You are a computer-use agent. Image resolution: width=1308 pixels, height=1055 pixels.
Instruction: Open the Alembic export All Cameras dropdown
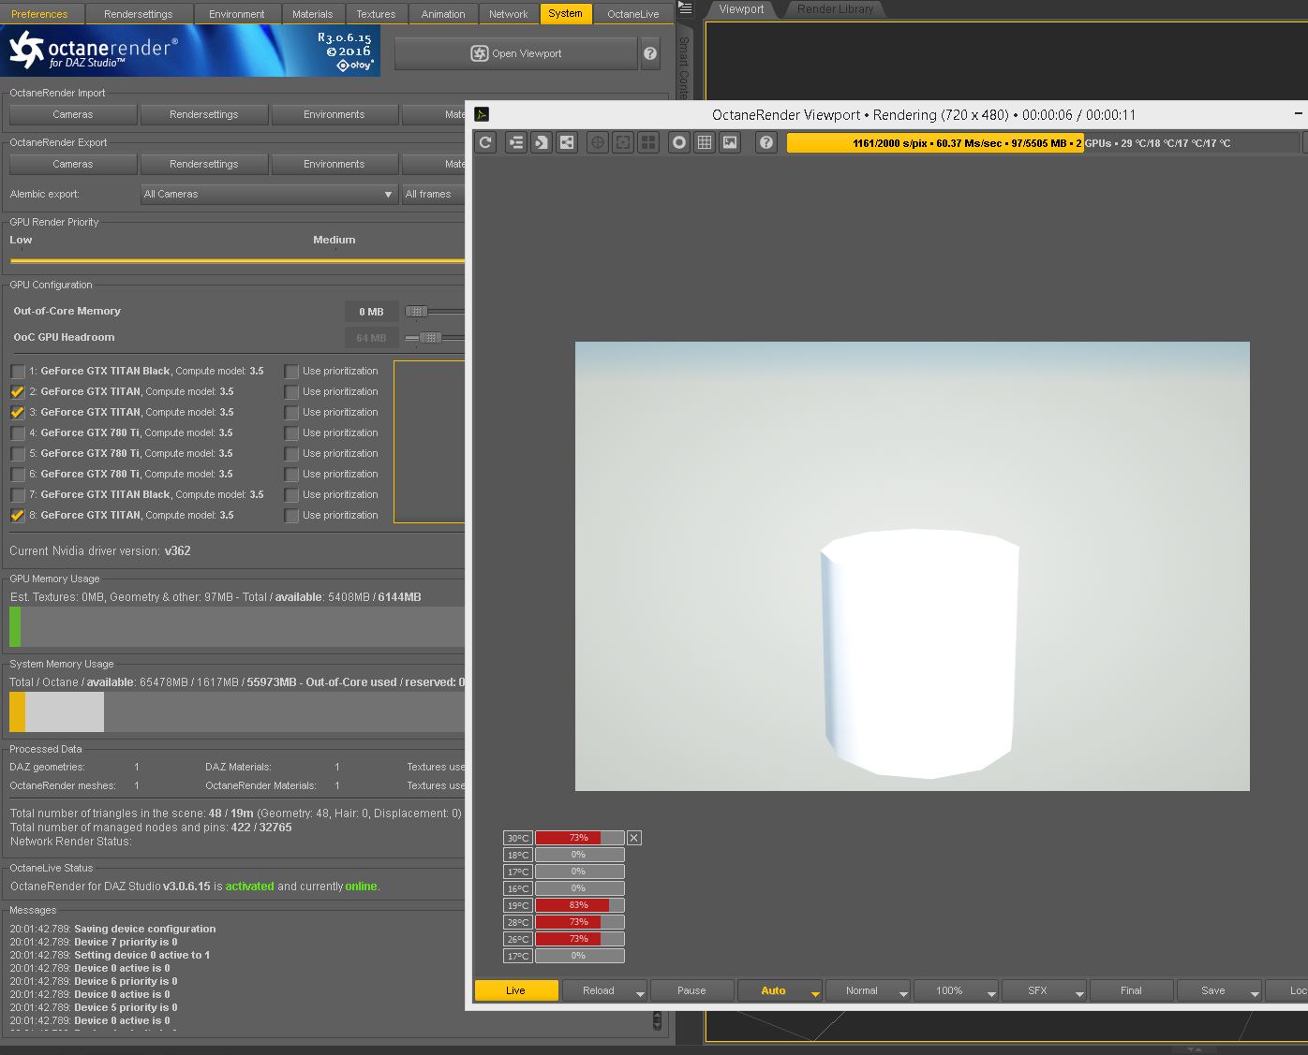[269, 194]
